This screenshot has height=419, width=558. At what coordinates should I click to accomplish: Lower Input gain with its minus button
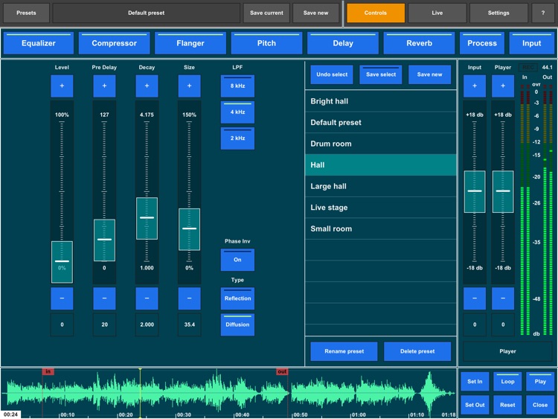(x=475, y=298)
